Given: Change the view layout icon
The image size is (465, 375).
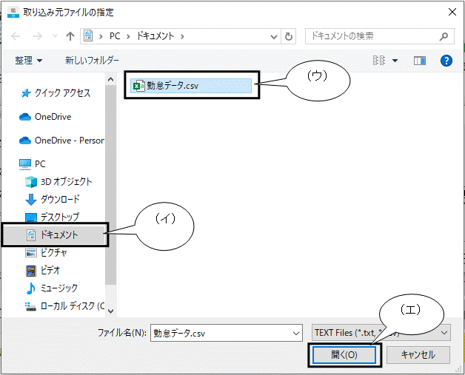Looking at the screenshot, I should click(379, 61).
